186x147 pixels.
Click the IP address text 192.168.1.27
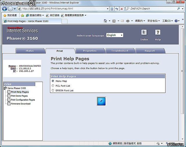[x=26, y=71]
